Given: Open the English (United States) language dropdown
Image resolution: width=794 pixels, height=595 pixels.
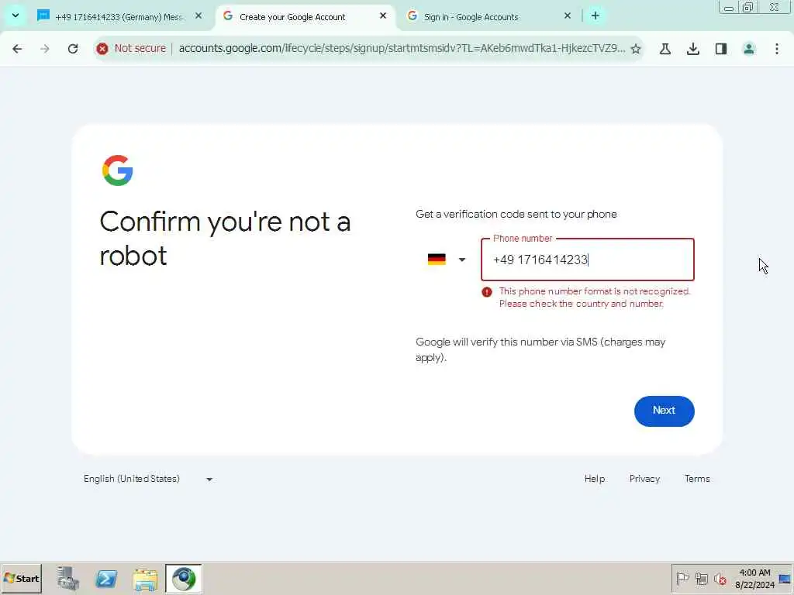Looking at the screenshot, I should (148, 479).
